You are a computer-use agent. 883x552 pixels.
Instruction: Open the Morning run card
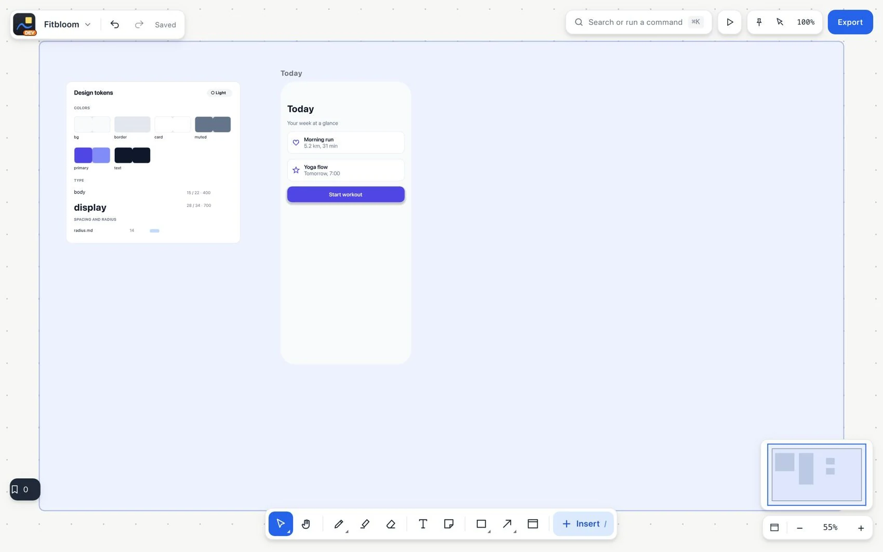[x=346, y=143]
